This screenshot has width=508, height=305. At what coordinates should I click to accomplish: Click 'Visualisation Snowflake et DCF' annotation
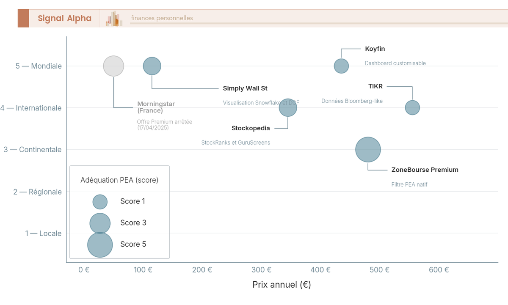[261, 103]
